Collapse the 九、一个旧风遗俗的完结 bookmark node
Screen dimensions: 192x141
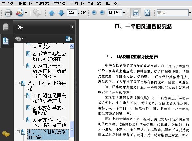click(x=18, y=132)
